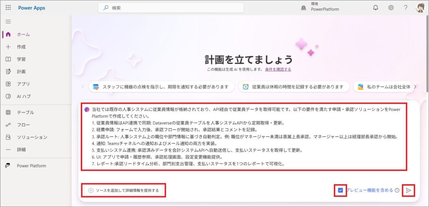The height and width of the screenshot is (207, 429).
Task: Click the Copilot logo in the prompt box
Action: click(87, 109)
